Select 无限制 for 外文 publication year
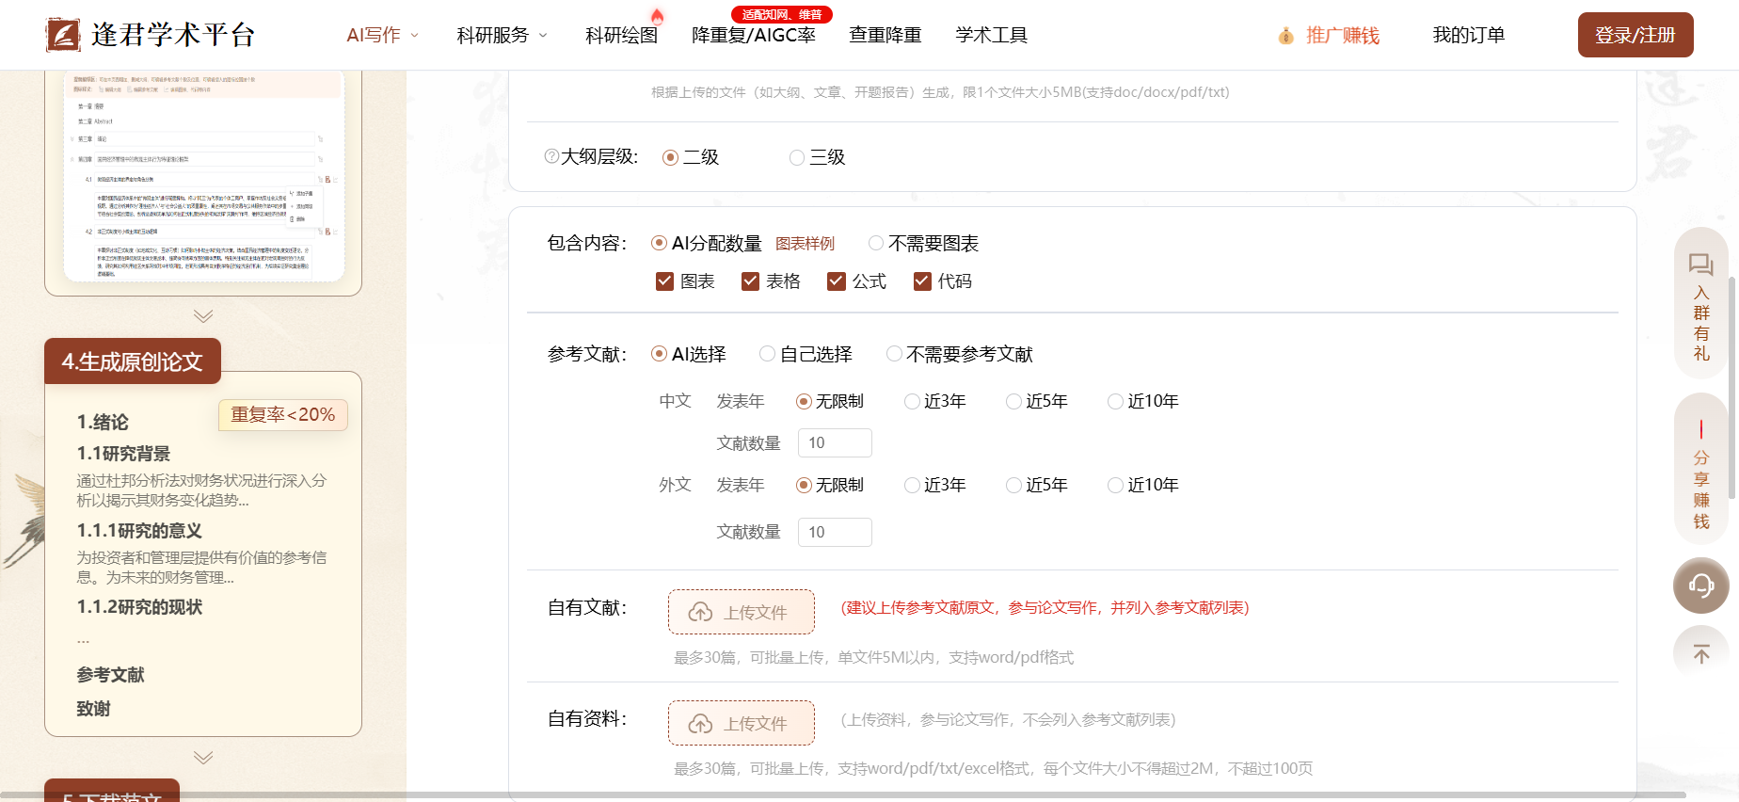This screenshot has height=802, width=1739. pyautogui.click(x=804, y=485)
